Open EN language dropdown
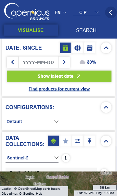 click(x=60, y=12)
